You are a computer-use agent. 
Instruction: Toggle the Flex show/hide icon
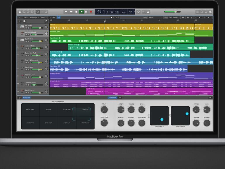pos(54,18)
